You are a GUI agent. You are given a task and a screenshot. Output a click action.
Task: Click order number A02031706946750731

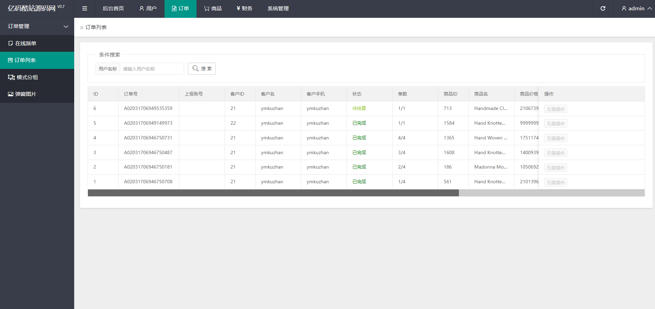coord(148,138)
